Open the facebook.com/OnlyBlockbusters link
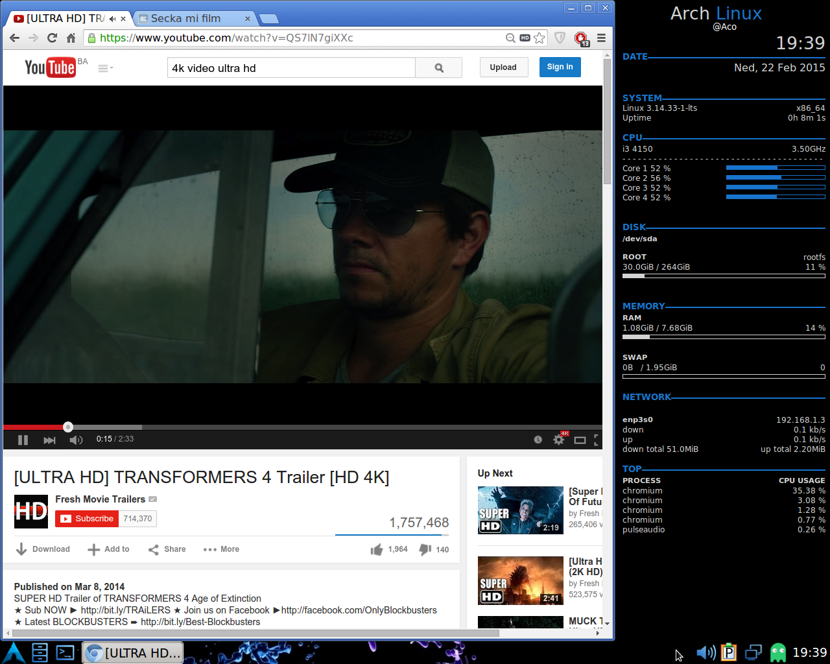The image size is (830, 664). coord(359,610)
